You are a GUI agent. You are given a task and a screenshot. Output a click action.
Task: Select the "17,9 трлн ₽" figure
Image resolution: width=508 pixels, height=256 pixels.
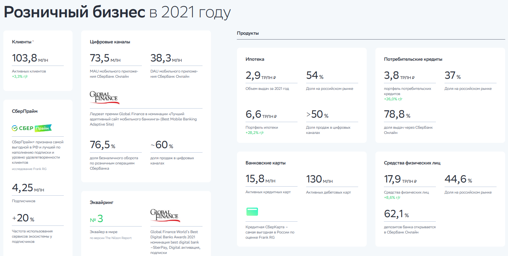tap(401, 179)
